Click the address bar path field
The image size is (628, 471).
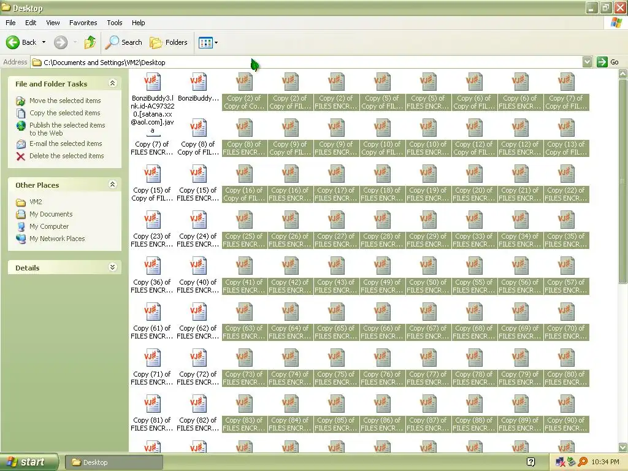click(x=307, y=62)
